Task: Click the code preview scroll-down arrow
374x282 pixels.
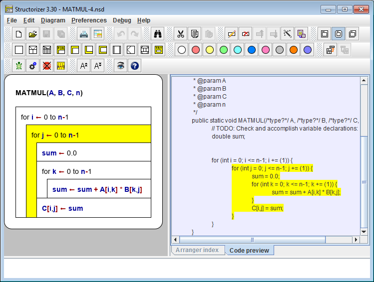Action: point(364,232)
